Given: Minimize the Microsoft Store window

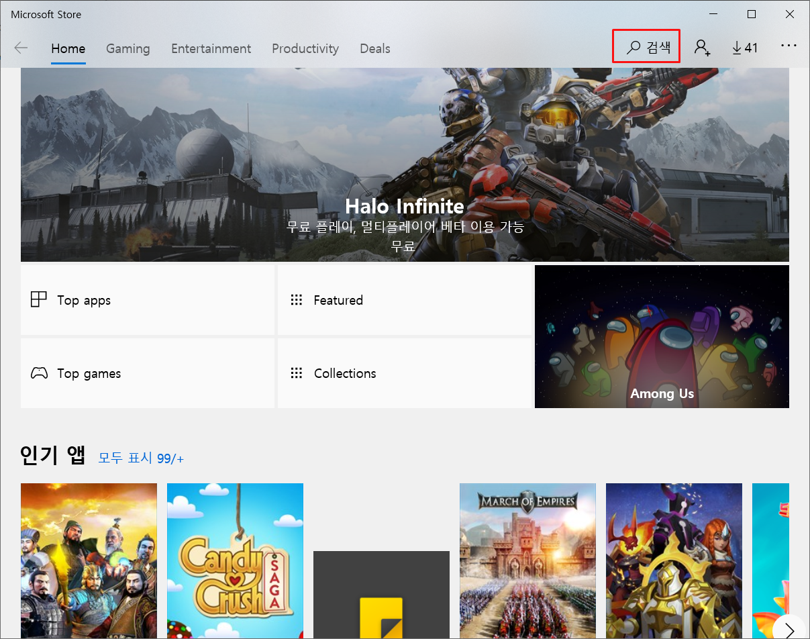Looking at the screenshot, I should 713,14.
